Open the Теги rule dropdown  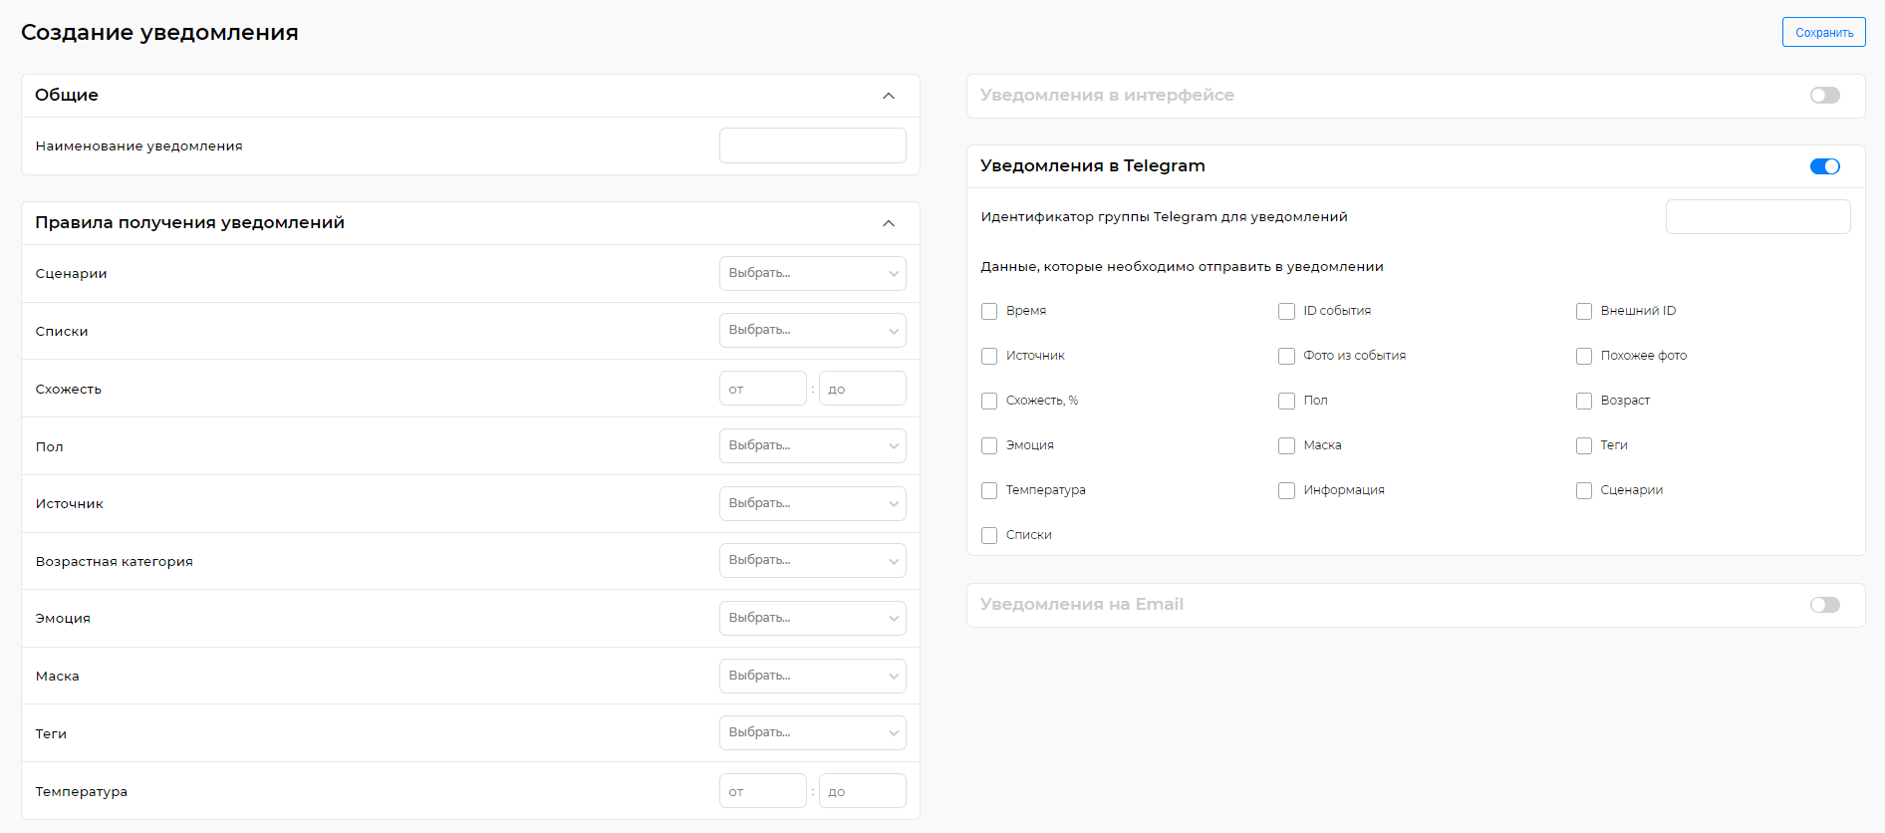[813, 733]
